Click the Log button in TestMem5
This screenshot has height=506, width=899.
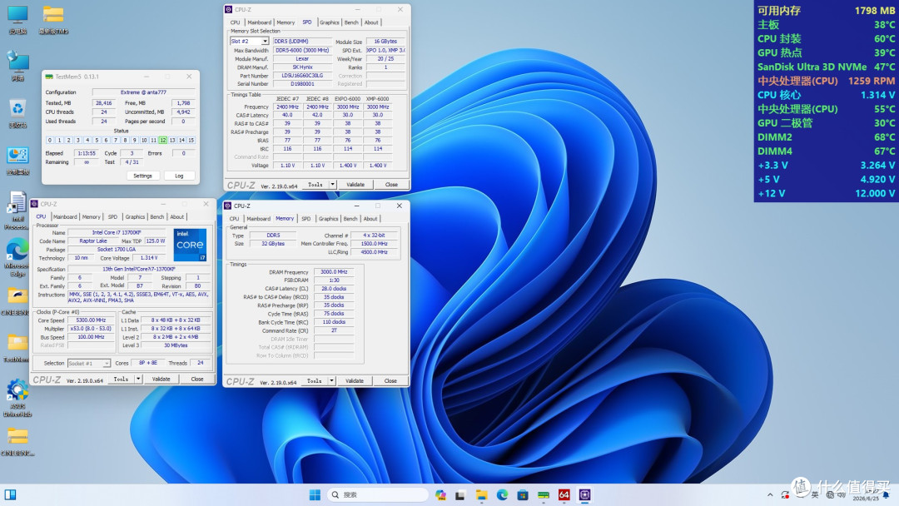pos(179,176)
